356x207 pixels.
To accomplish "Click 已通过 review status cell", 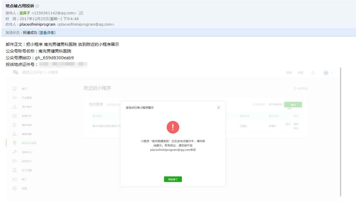I will (243, 126).
